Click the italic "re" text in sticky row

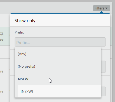click(x=2, y=40)
